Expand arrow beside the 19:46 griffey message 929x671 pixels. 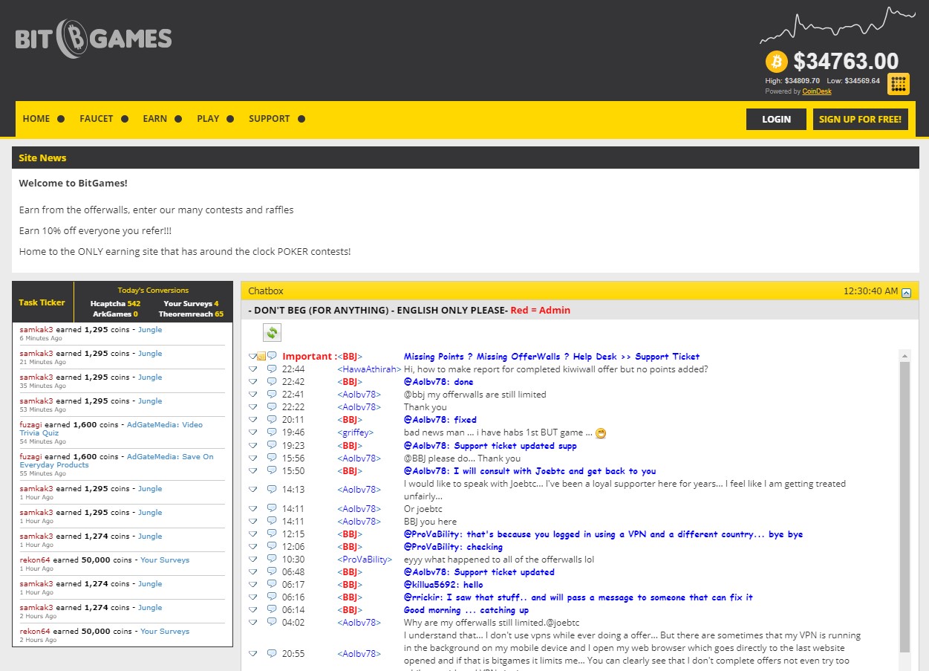252,432
